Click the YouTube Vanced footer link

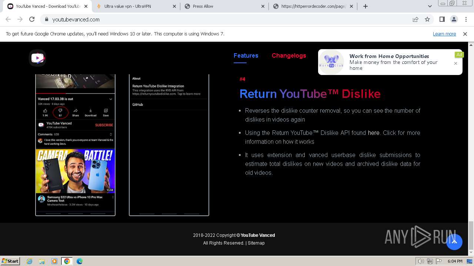pos(258,235)
